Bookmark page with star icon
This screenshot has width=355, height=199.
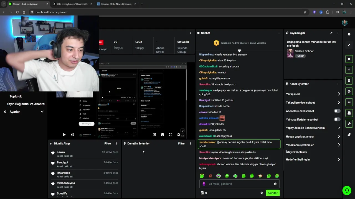[305, 12]
